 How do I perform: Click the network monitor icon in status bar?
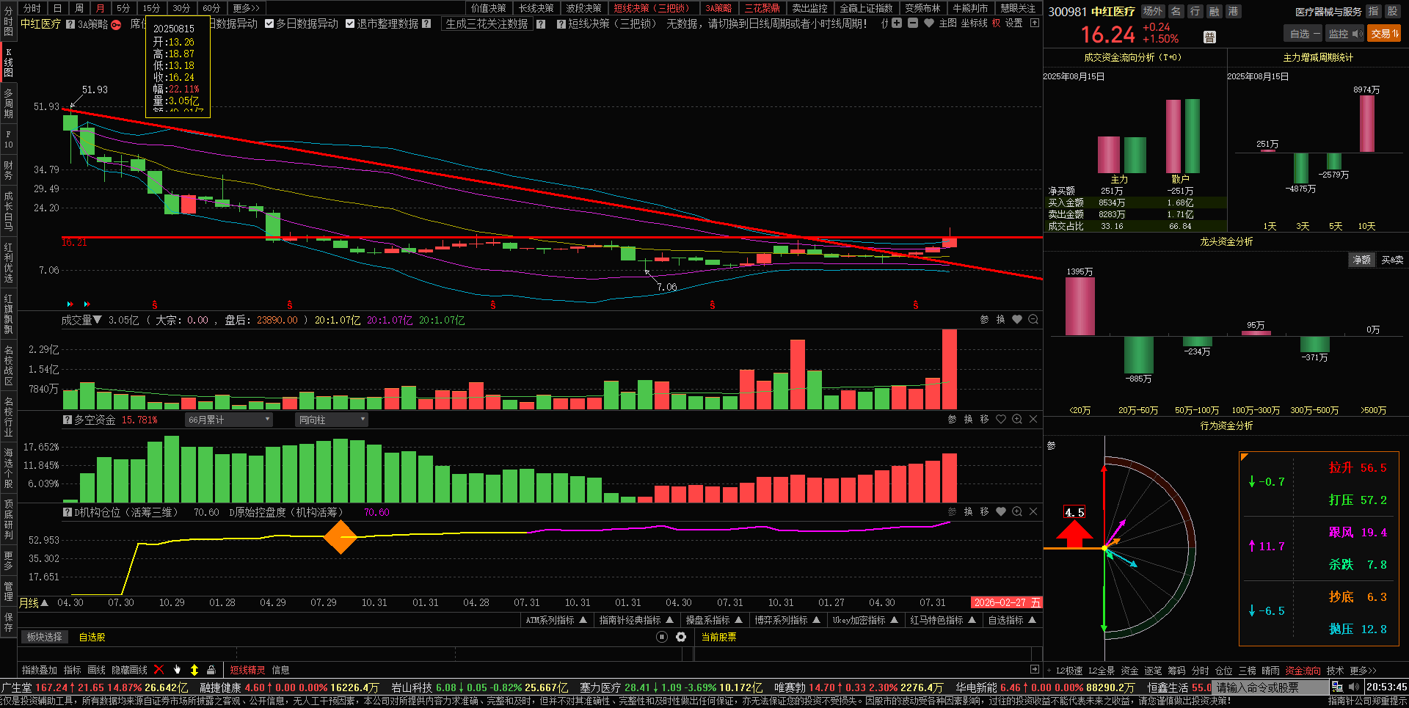click(1337, 687)
